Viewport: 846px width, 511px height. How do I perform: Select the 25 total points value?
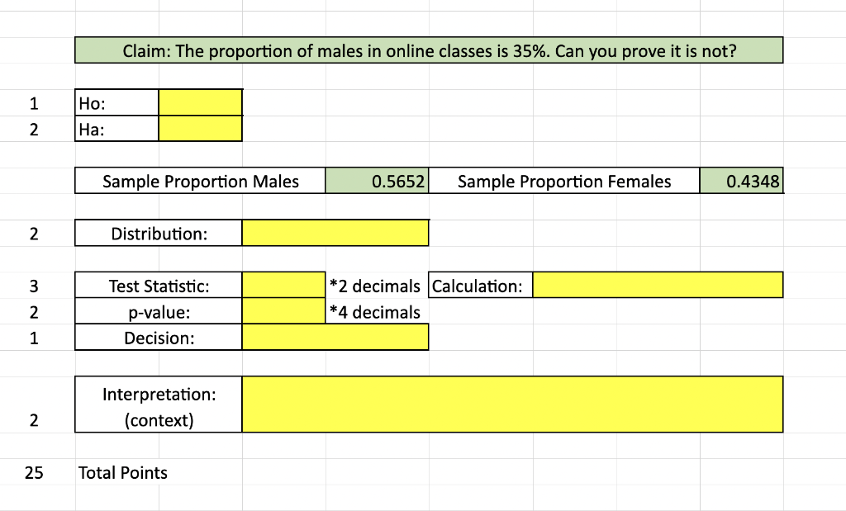click(x=34, y=473)
